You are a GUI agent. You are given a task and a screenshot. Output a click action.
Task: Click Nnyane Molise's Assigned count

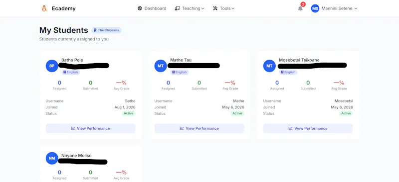tap(59, 173)
